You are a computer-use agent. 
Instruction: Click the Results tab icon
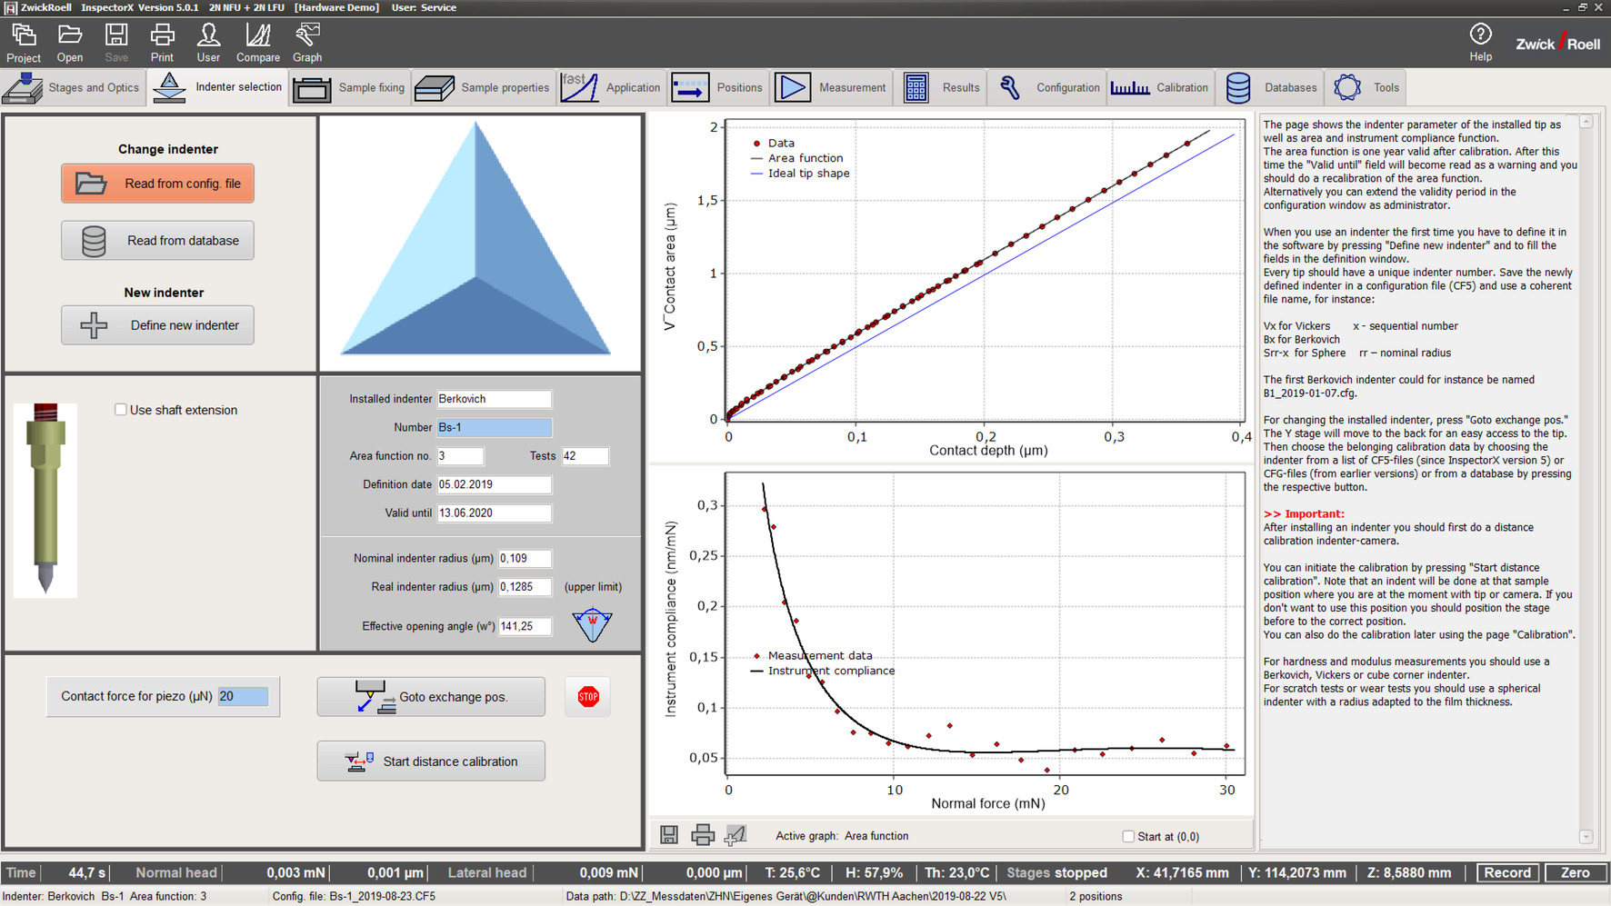coord(916,88)
